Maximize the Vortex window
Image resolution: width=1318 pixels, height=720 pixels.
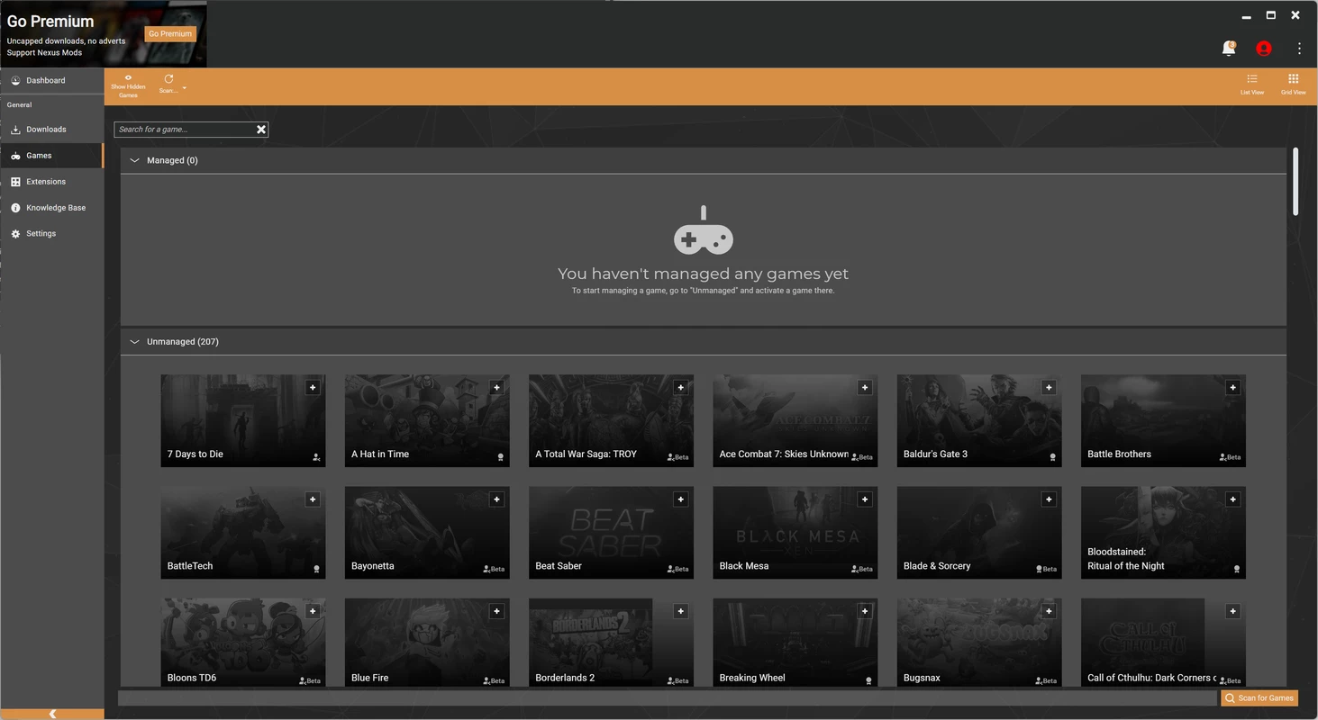point(1271,15)
